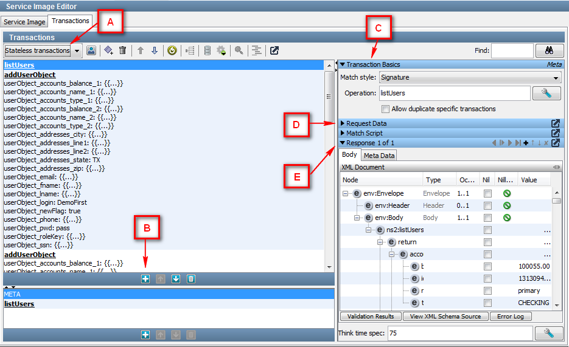Click in the Find text field
Screen dimensions: 569x347
512,50
